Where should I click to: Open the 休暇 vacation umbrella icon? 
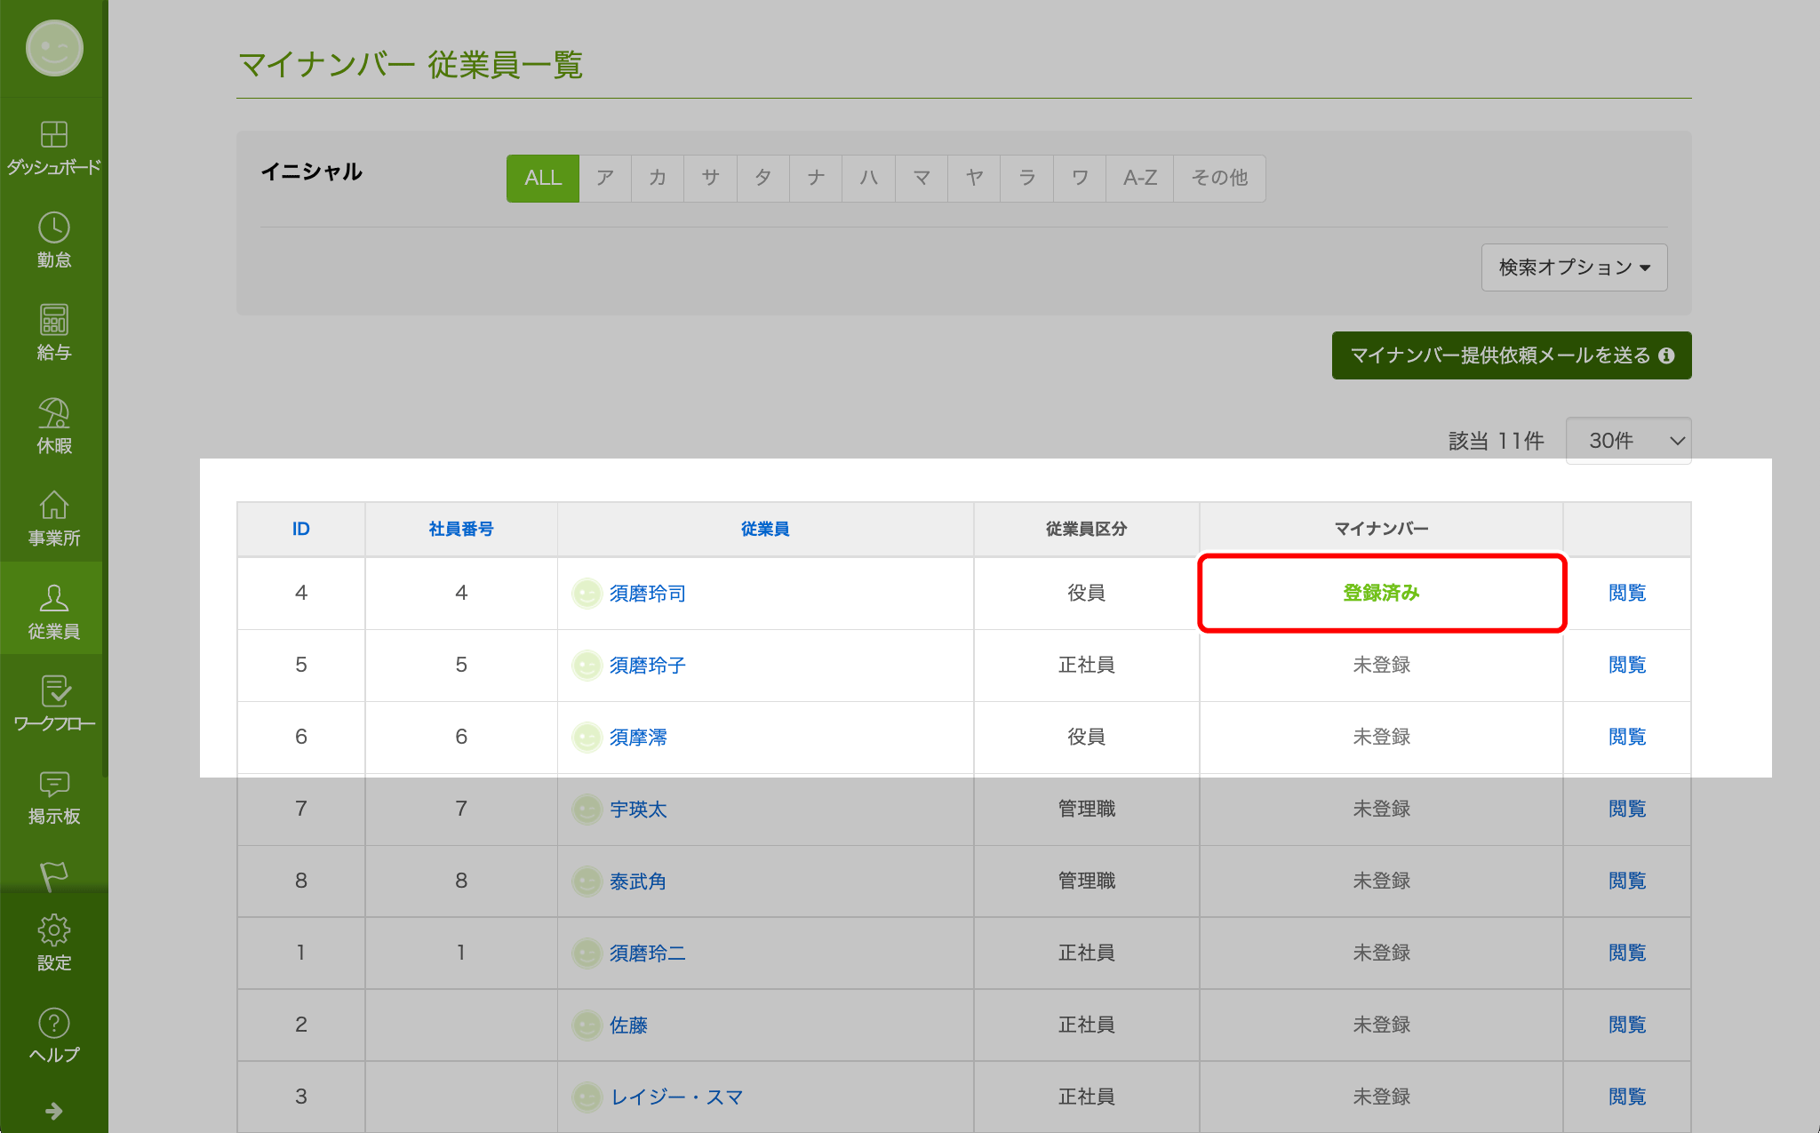tap(53, 413)
